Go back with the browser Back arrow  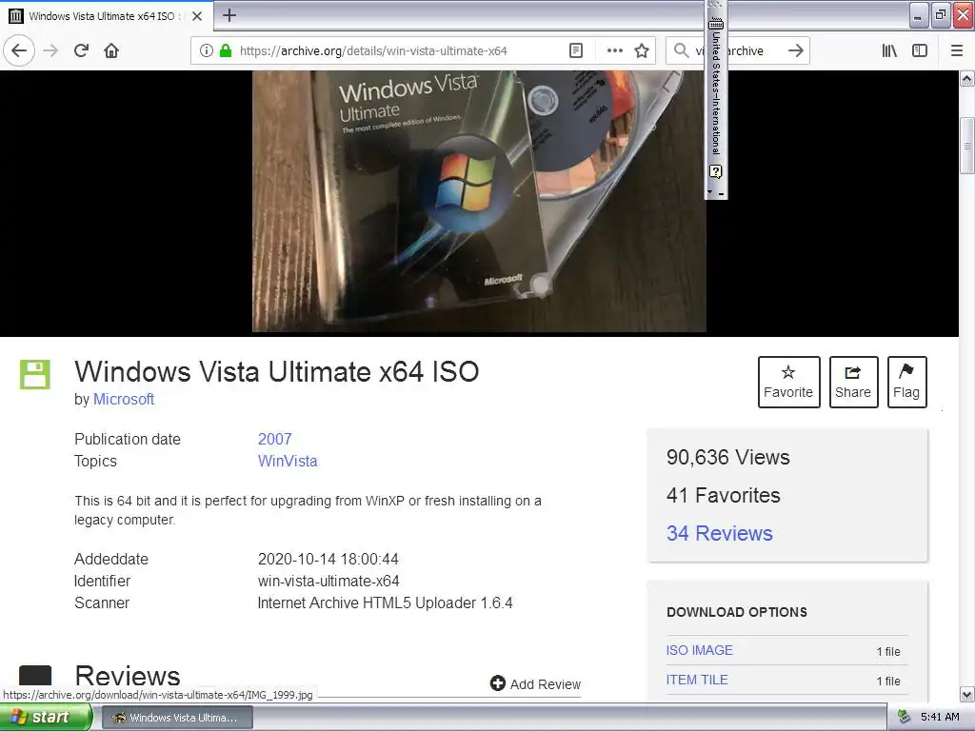coord(19,51)
